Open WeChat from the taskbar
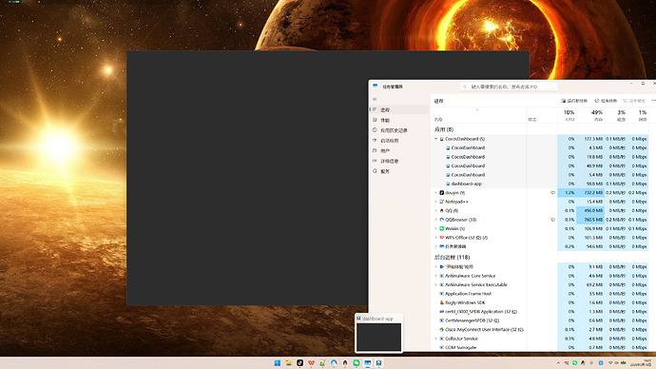Image resolution: width=656 pixels, height=369 pixels. pyautogui.click(x=357, y=363)
